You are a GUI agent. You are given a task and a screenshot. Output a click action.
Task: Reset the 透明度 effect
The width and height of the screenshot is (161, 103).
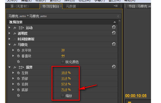click(114, 33)
